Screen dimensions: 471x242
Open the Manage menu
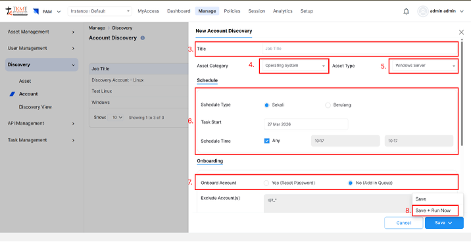click(207, 11)
